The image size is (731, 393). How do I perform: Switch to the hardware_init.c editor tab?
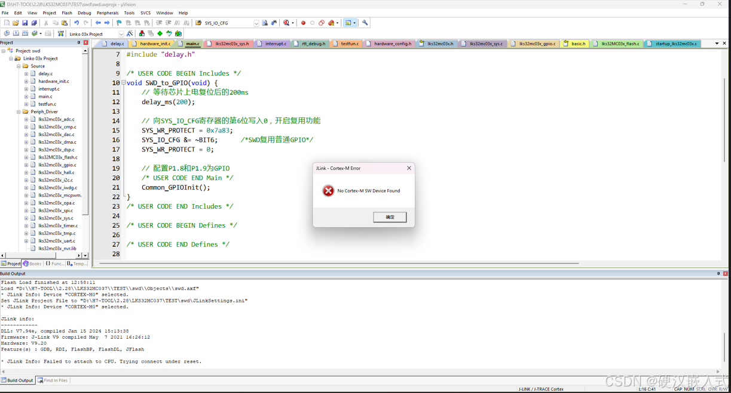(151, 44)
